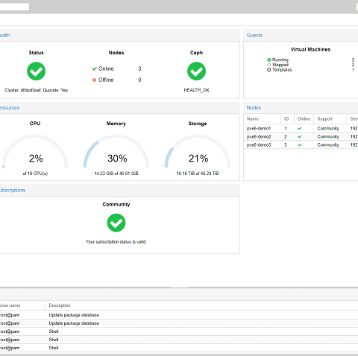This screenshot has width=358, height=356.
Task: Select the pve6-demo3 node row
Action: pos(301,144)
